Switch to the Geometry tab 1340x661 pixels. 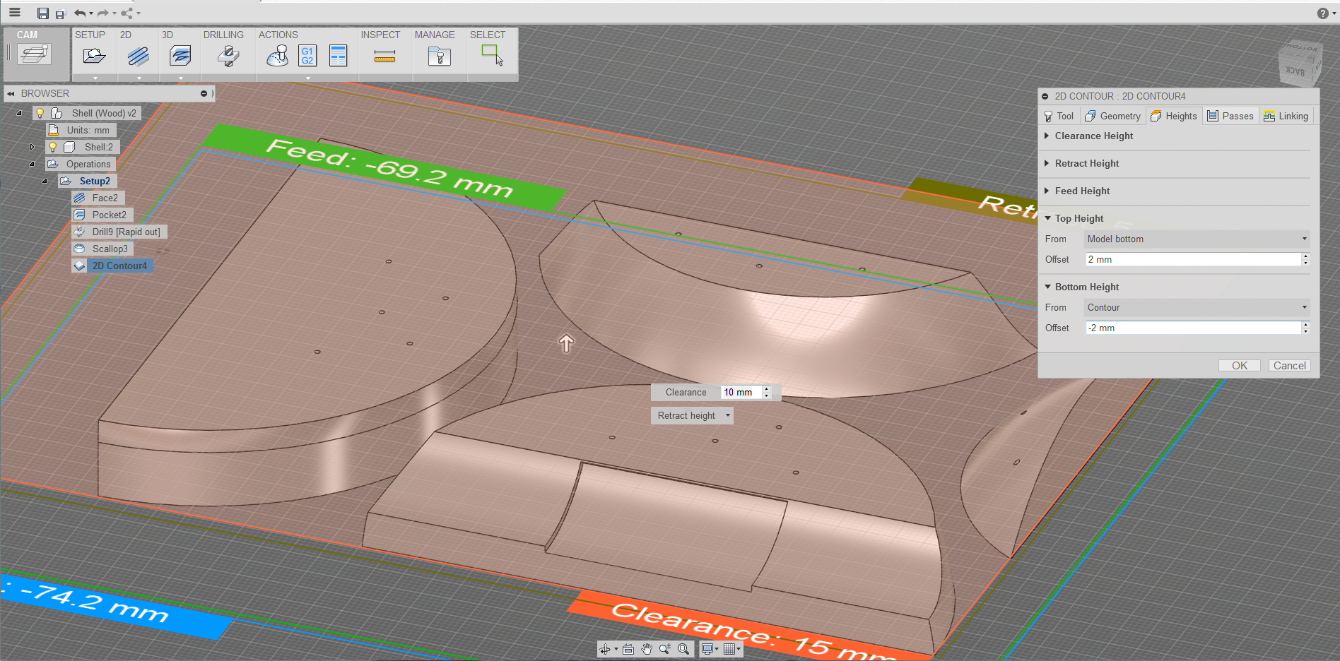coord(1113,116)
